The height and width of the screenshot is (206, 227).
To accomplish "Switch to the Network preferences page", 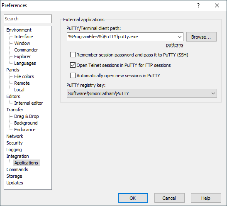I will pos(15,136).
